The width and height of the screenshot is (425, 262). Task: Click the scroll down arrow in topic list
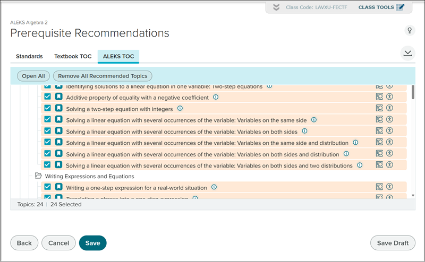(x=413, y=196)
